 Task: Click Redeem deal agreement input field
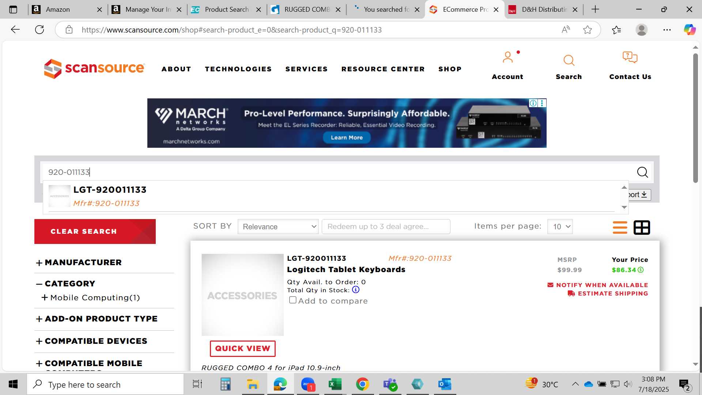(x=386, y=227)
